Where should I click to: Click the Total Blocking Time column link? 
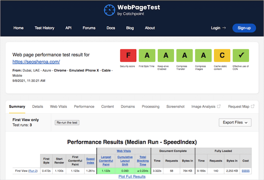[x=143, y=161]
